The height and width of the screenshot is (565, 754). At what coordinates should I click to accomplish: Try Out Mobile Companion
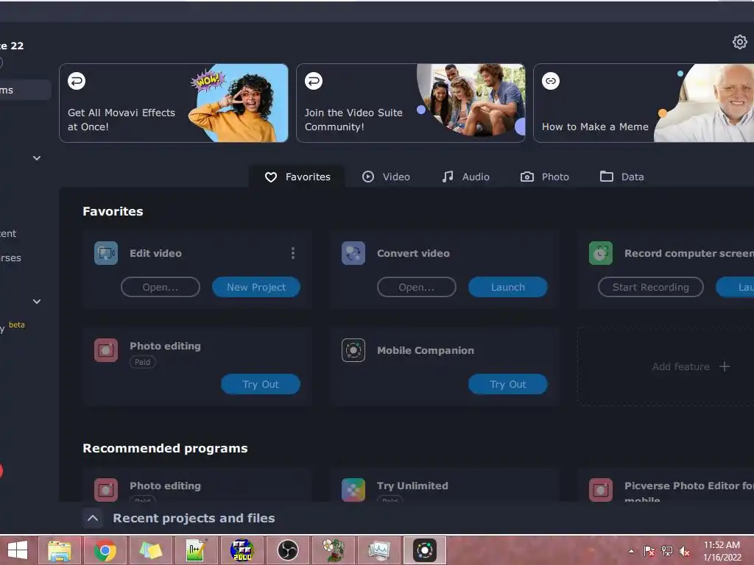508,384
